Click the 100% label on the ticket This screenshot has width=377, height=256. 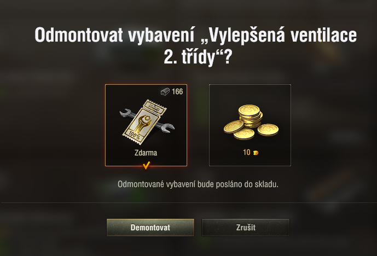tap(135, 135)
